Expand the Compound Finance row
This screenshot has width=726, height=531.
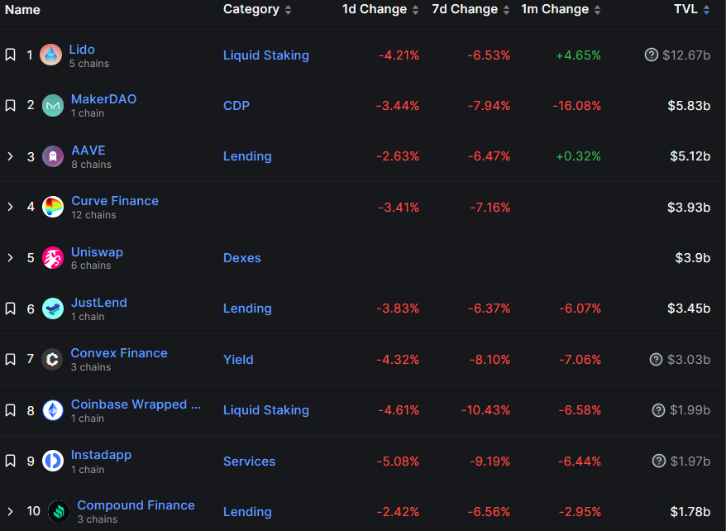pyautogui.click(x=10, y=511)
